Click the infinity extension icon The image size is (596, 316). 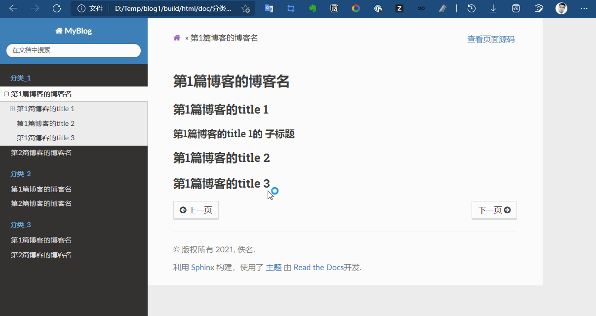pyautogui.click(x=421, y=8)
